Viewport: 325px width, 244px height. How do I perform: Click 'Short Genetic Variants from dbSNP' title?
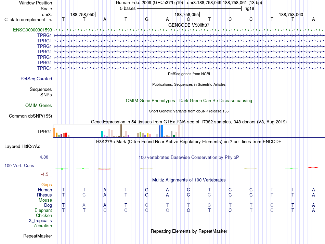click(189, 111)
